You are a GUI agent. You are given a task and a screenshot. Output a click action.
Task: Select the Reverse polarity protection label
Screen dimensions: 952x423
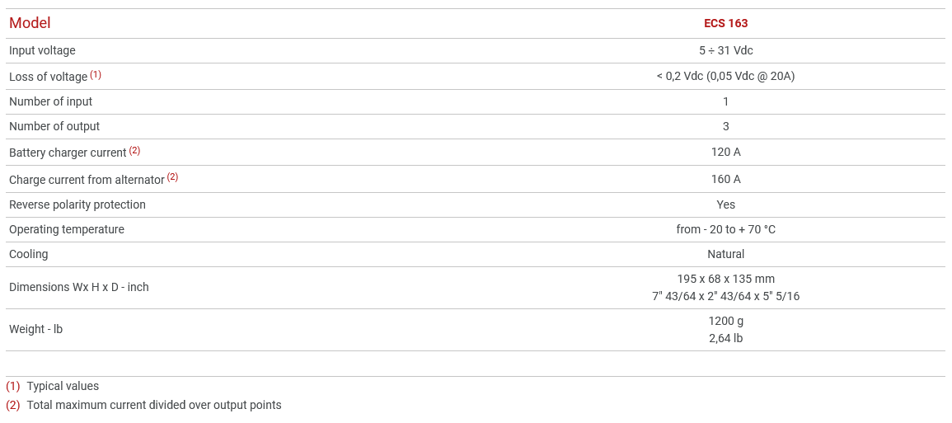[77, 204]
